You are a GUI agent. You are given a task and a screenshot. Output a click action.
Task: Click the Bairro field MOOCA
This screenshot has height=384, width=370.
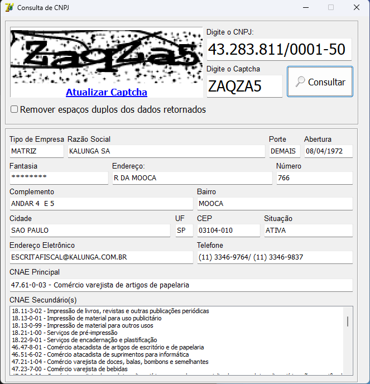(275, 204)
